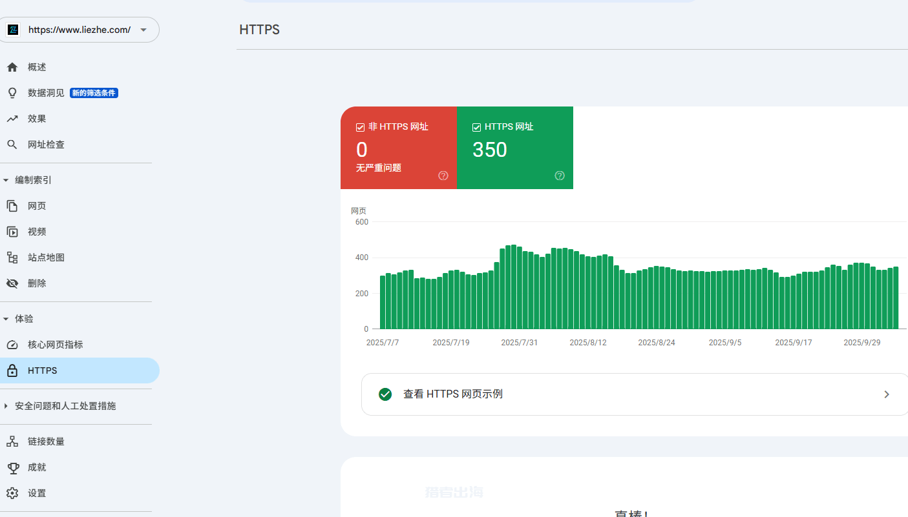
Task: Collapse the 编制索引 section
Action: [x=6, y=180]
